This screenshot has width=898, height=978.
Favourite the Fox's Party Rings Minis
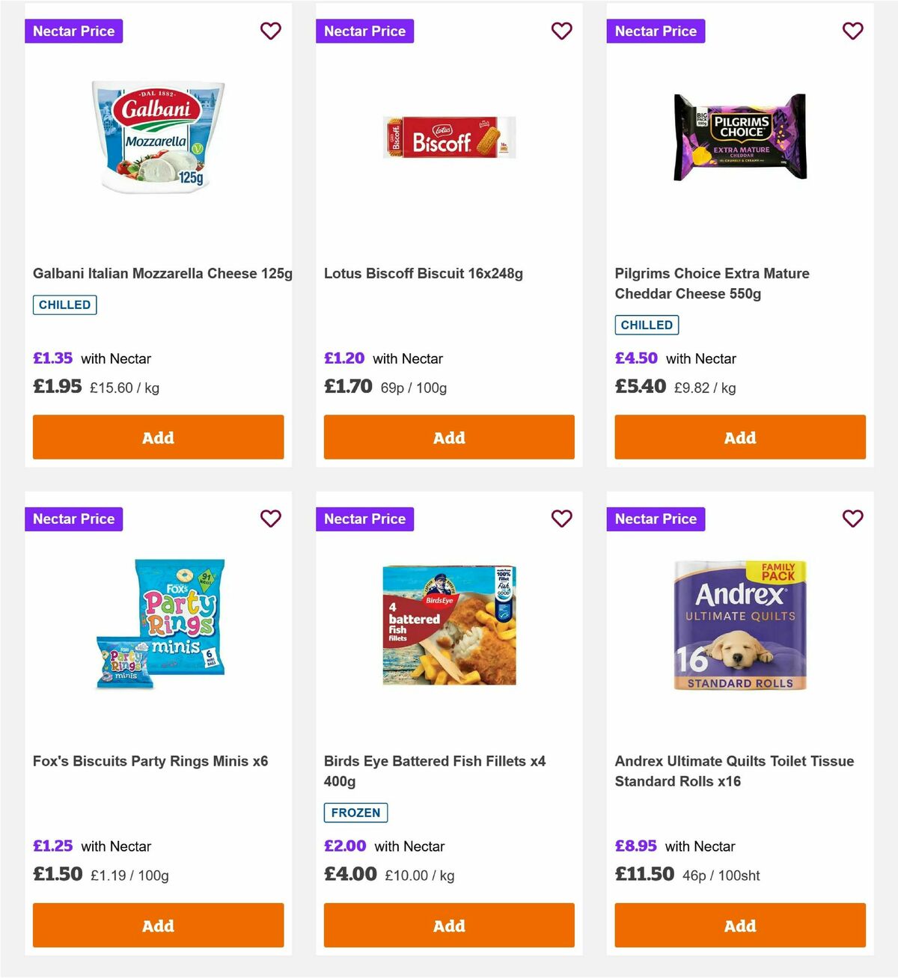coord(270,519)
